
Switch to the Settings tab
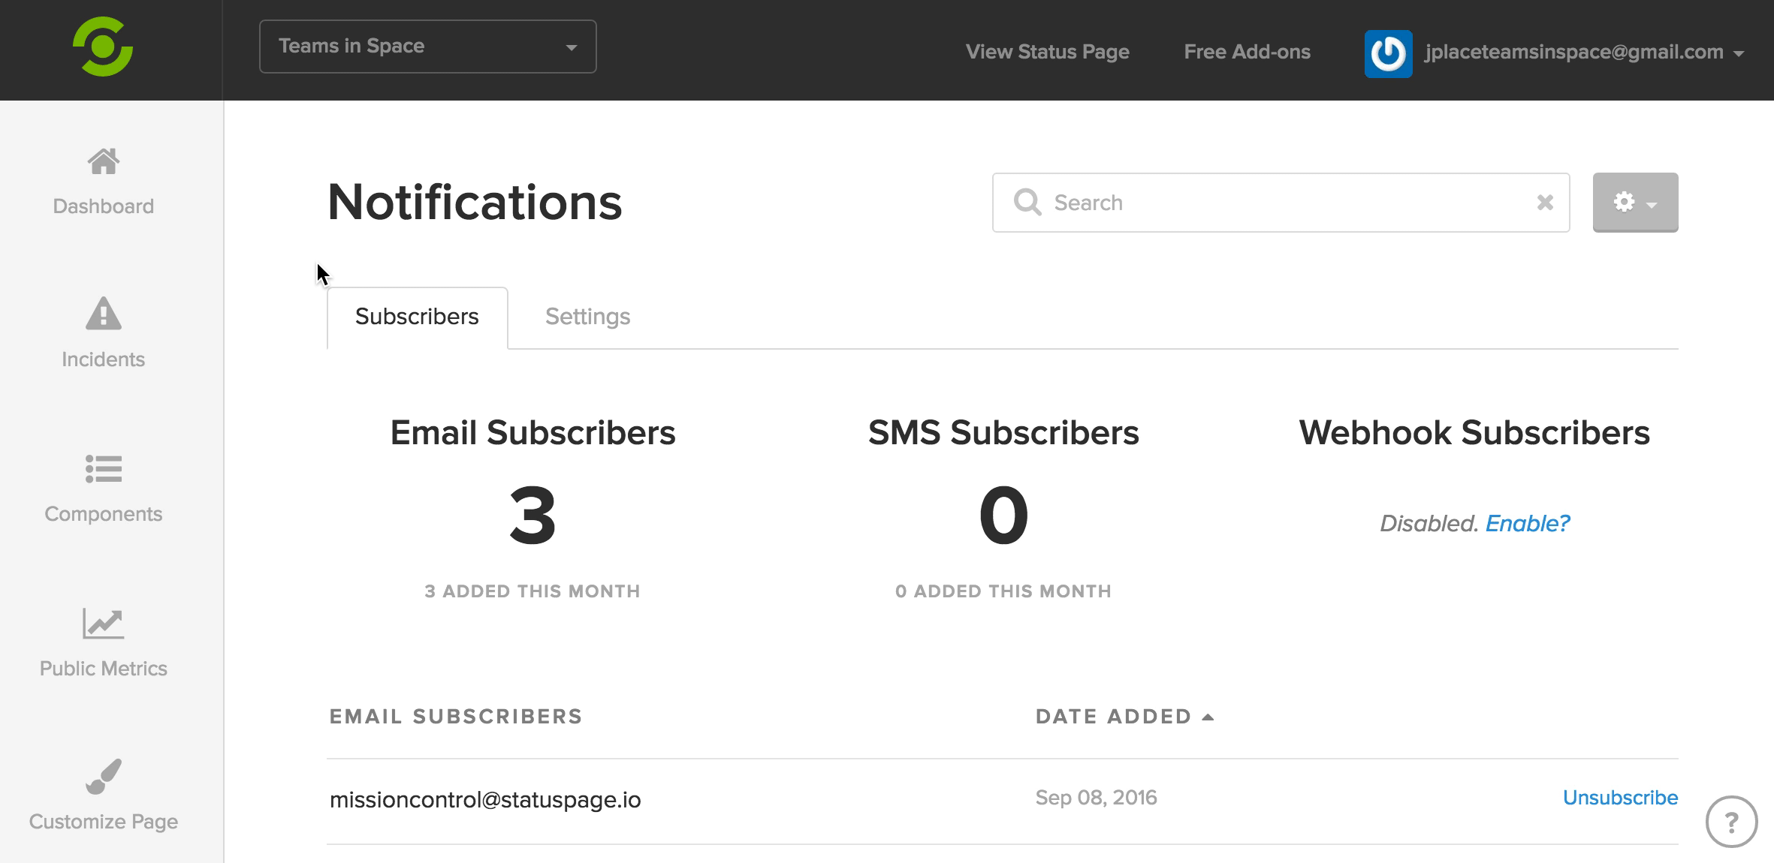coord(587,317)
